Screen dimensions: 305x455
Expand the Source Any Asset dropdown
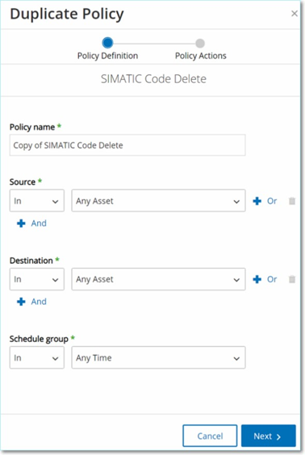(x=158, y=201)
